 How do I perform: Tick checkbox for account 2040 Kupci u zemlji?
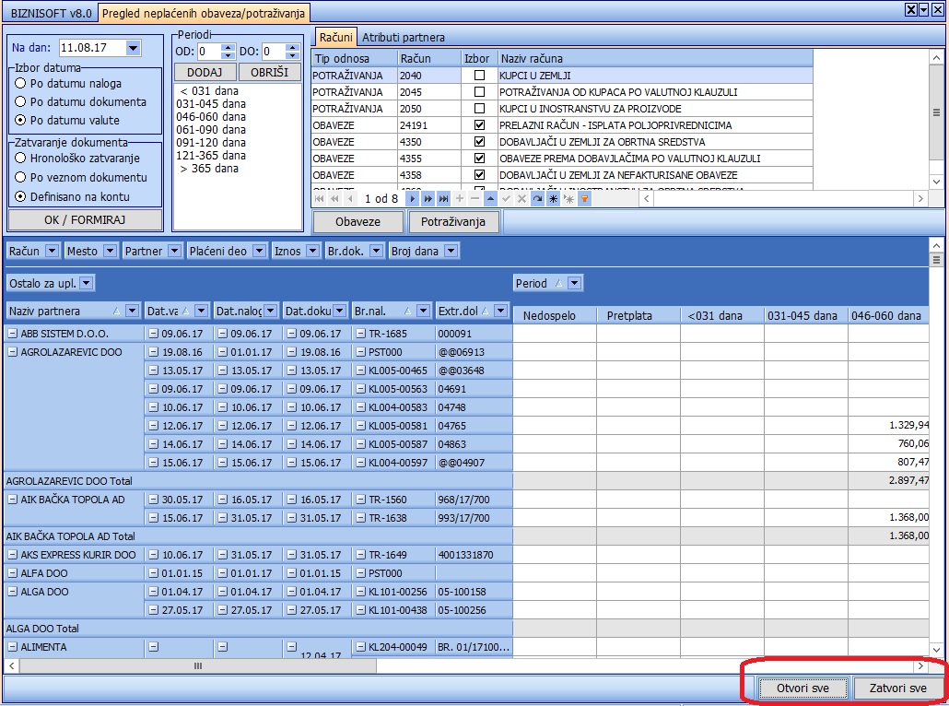(478, 76)
